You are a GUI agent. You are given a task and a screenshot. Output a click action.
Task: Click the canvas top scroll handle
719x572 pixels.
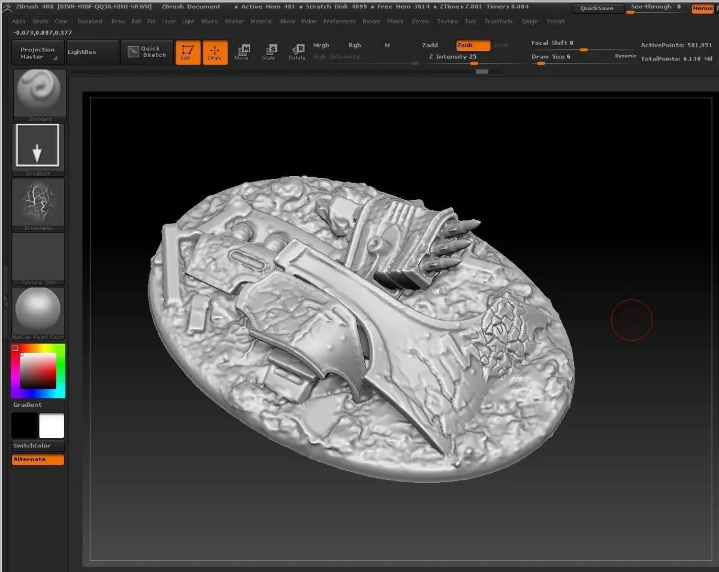pyautogui.click(x=482, y=71)
